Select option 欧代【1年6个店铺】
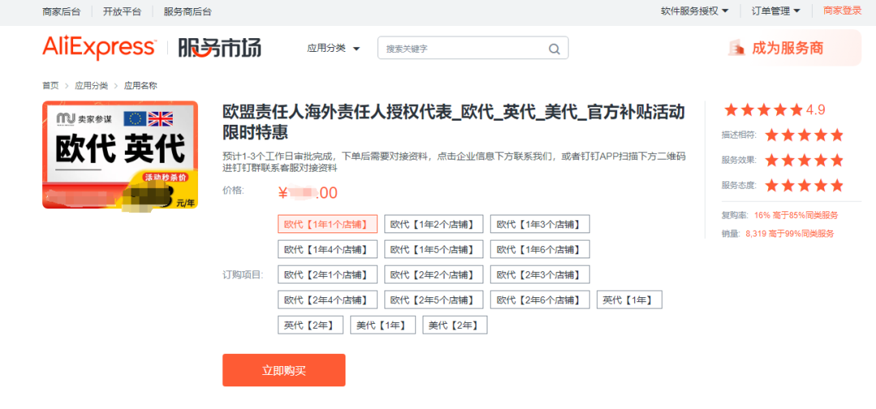Viewport: 876px width, 409px height. 539,249
